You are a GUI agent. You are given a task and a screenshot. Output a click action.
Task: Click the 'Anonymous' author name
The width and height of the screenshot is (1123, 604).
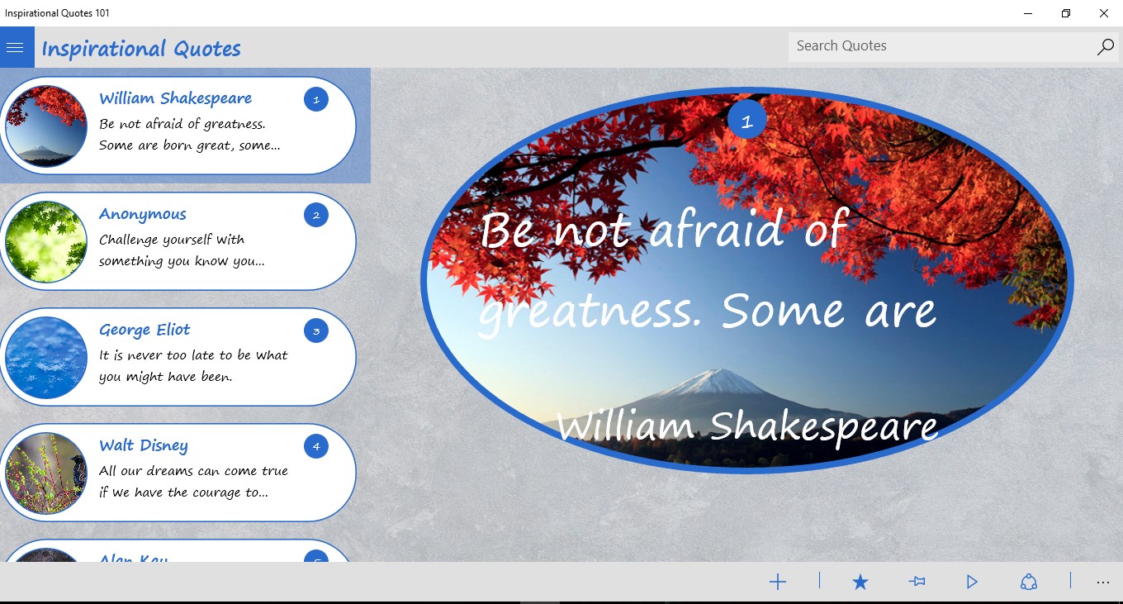tap(143, 214)
